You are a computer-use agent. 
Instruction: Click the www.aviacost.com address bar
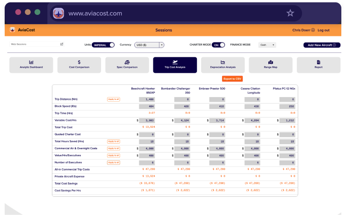pos(176,14)
